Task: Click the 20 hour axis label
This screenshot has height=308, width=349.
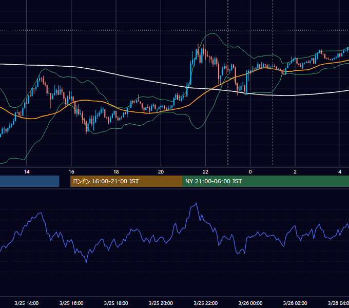Action: pyautogui.click(x=161, y=172)
